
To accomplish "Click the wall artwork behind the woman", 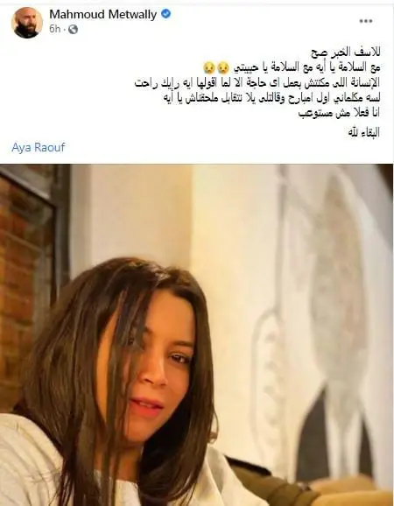I will point(326,291).
